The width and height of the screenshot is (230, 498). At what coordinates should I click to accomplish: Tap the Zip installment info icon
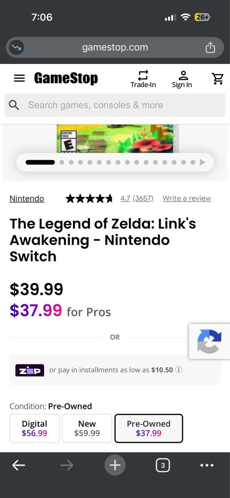(x=179, y=370)
